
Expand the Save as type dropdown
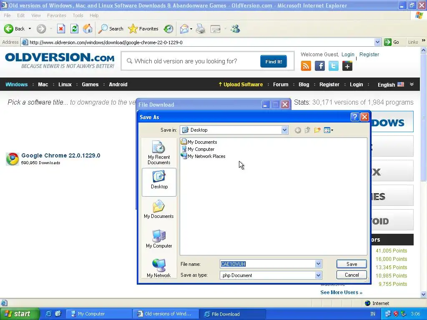coord(318,275)
